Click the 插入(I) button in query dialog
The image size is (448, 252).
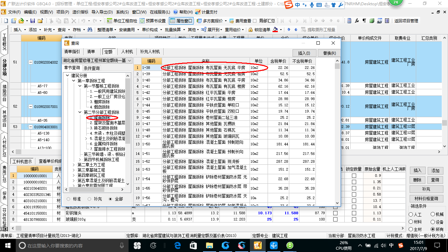[x=304, y=53]
